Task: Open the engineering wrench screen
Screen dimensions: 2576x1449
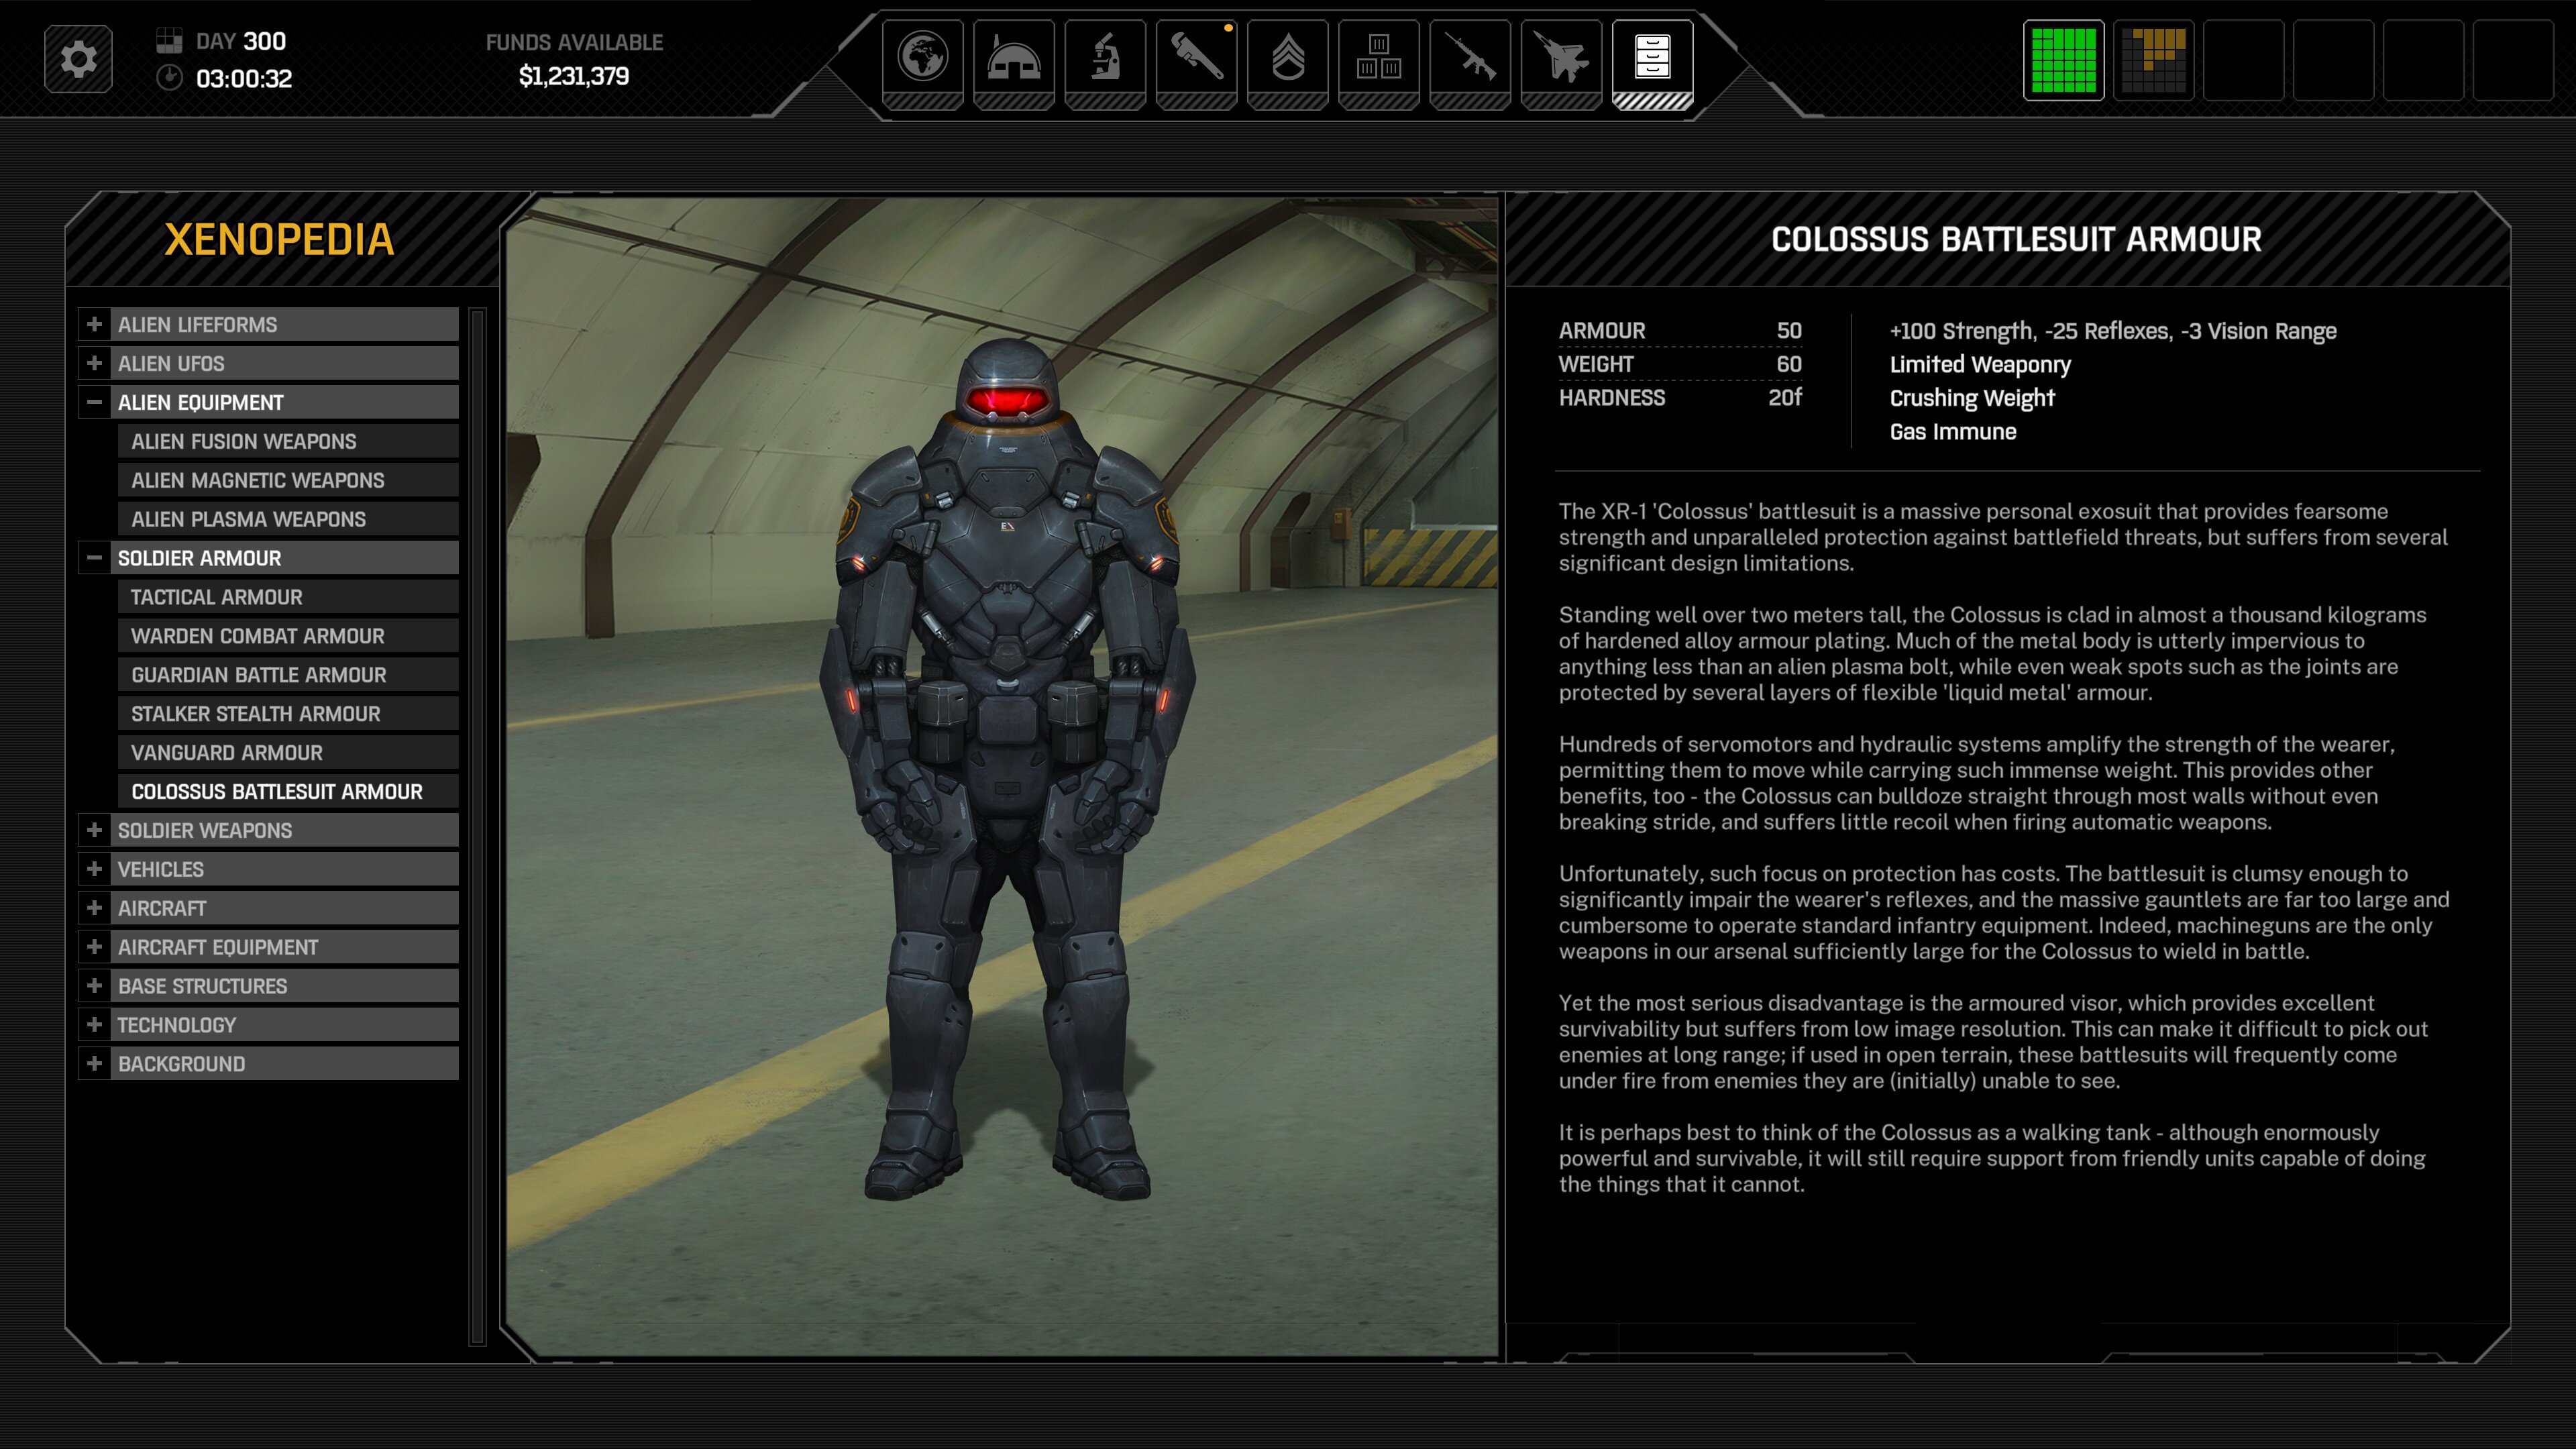Action: click(1196, 58)
